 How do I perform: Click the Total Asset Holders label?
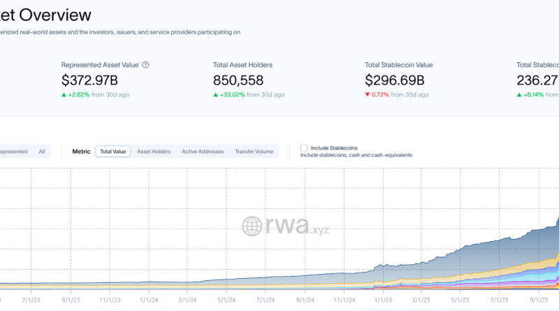coord(242,65)
